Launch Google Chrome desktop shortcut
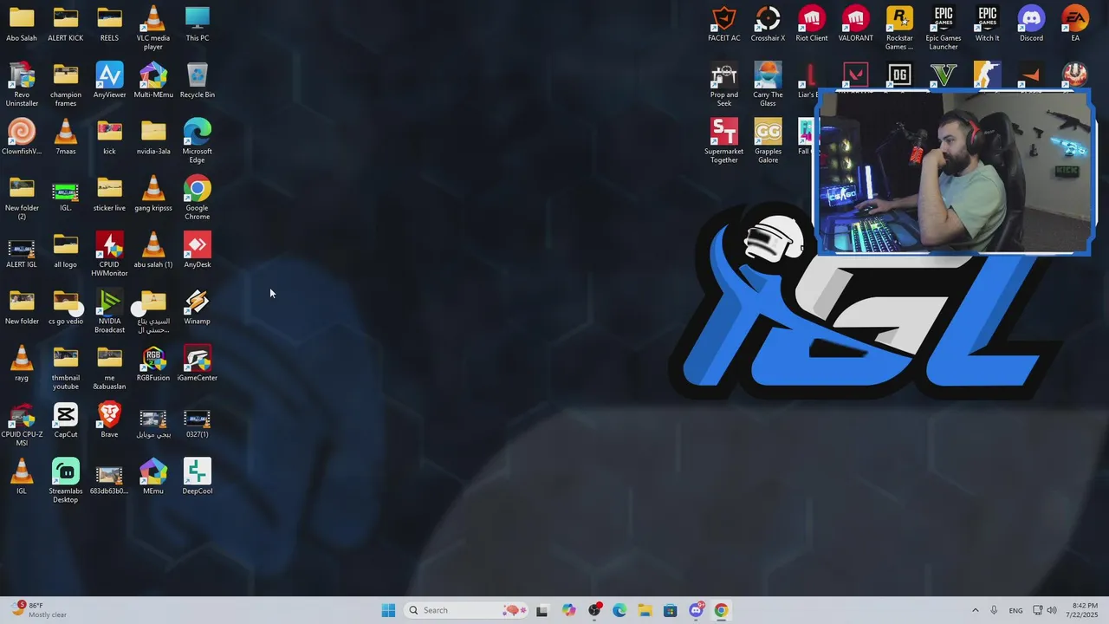The width and height of the screenshot is (1109, 624). point(198,198)
